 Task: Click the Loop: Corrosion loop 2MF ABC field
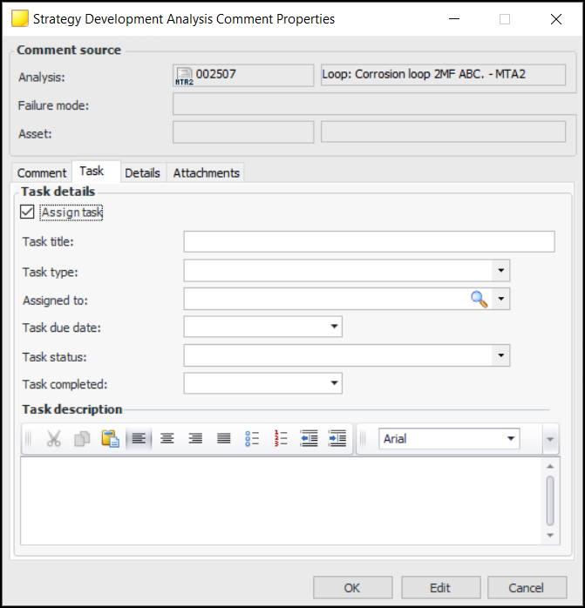point(443,74)
